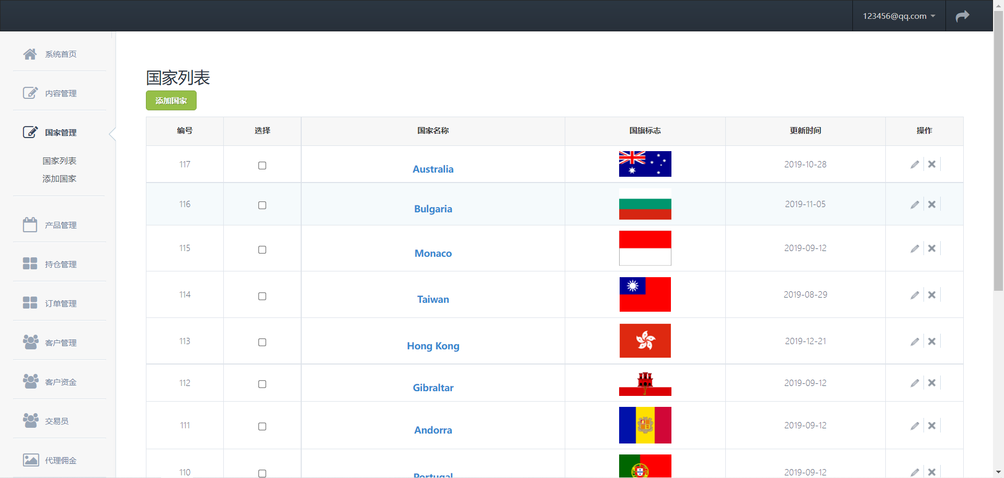Select the checkbox for Gibraltar
Screen dimensions: 1004x478
pyautogui.click(x=263, y=384)
